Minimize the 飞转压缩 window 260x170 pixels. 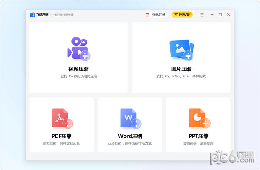(x=212, y=15)
